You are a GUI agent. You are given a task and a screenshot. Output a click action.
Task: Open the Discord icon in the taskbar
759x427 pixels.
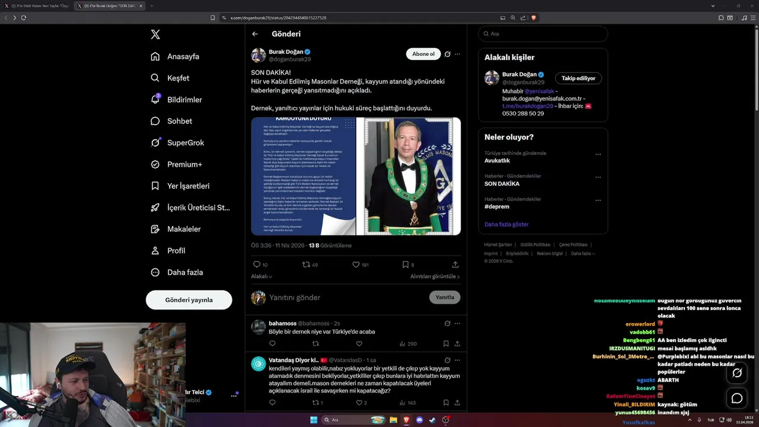[419, 420]
